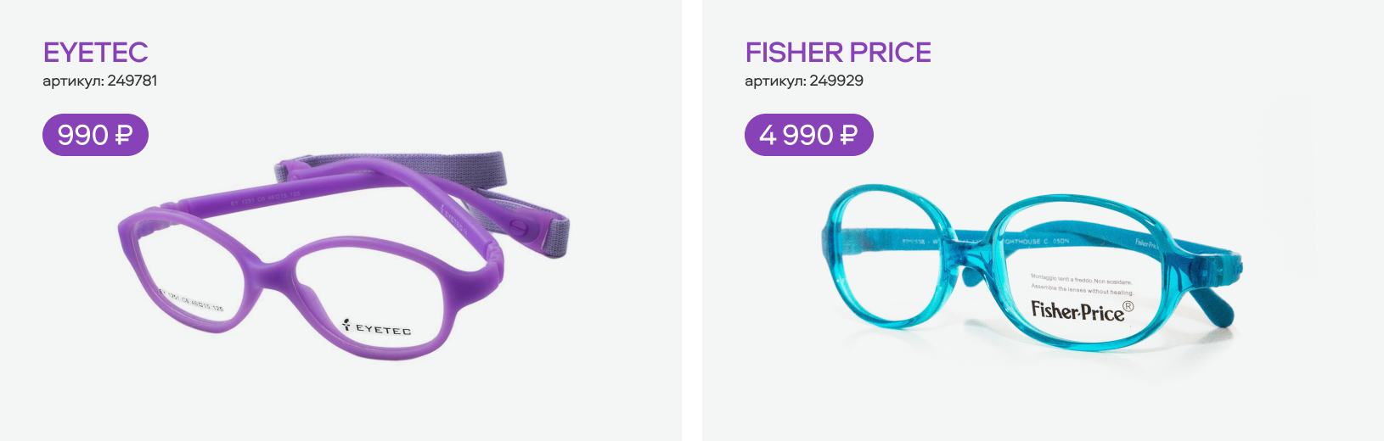The image size is (1384, 441).
Task: Click the ruble sign in the 990 badge
Action: (124, 135)
